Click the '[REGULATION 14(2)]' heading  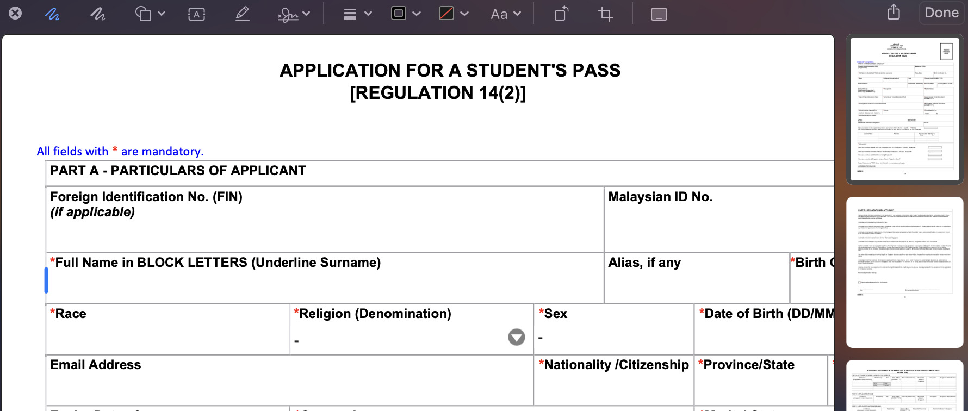pyautogui.click(x=438, y=93)
